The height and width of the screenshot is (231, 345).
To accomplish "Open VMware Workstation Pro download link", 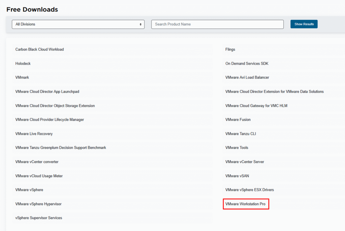I will click(x=246, y=204).
